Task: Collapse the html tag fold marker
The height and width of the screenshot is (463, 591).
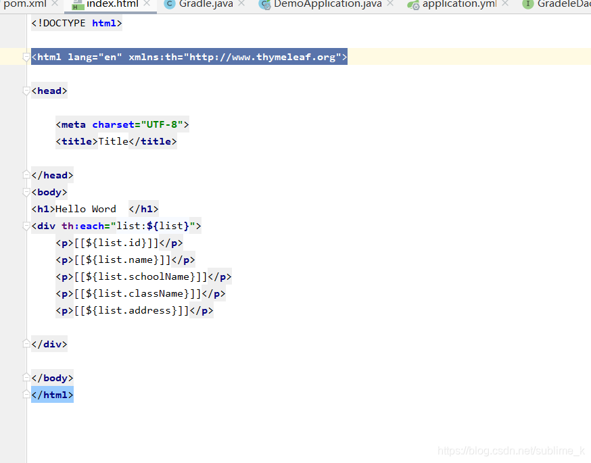Action: click(26, 57)
